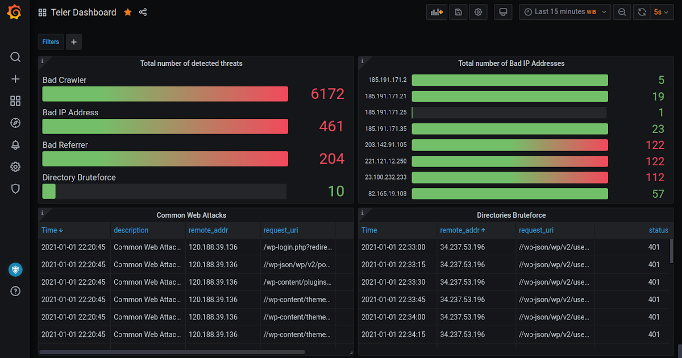Image resolution: width=682 pixels, height=358 pixels.
Task: Open the Explore compass icon
Action: pos(15,123)
